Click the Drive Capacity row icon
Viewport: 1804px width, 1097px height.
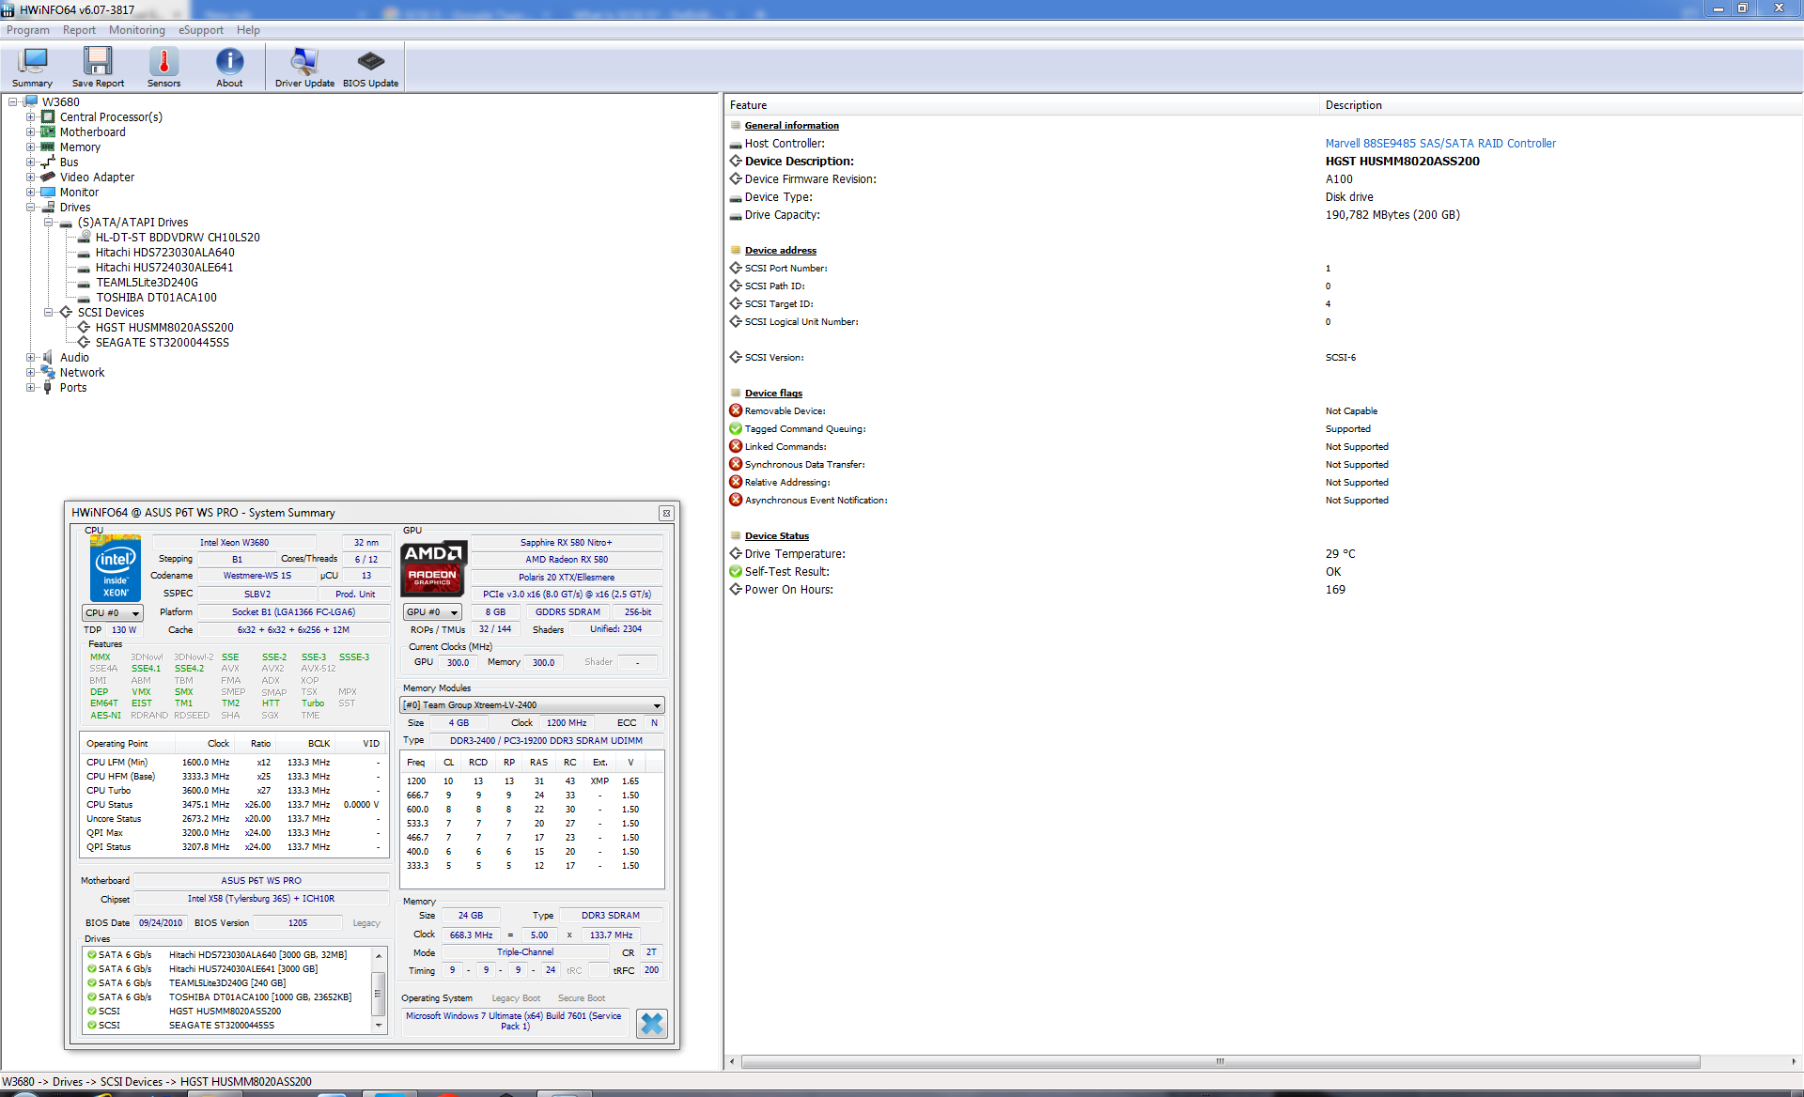[x=736, y=215]
